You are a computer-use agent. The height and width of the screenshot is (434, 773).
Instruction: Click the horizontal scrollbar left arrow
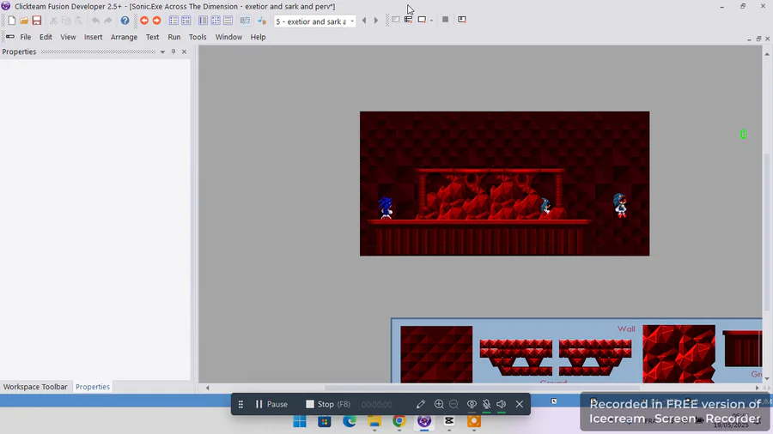pos(208,388)
